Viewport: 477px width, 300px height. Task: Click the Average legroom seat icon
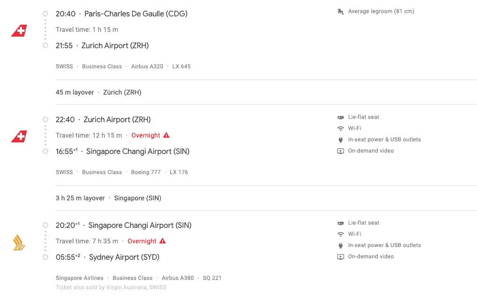click(x=341, y=12)
